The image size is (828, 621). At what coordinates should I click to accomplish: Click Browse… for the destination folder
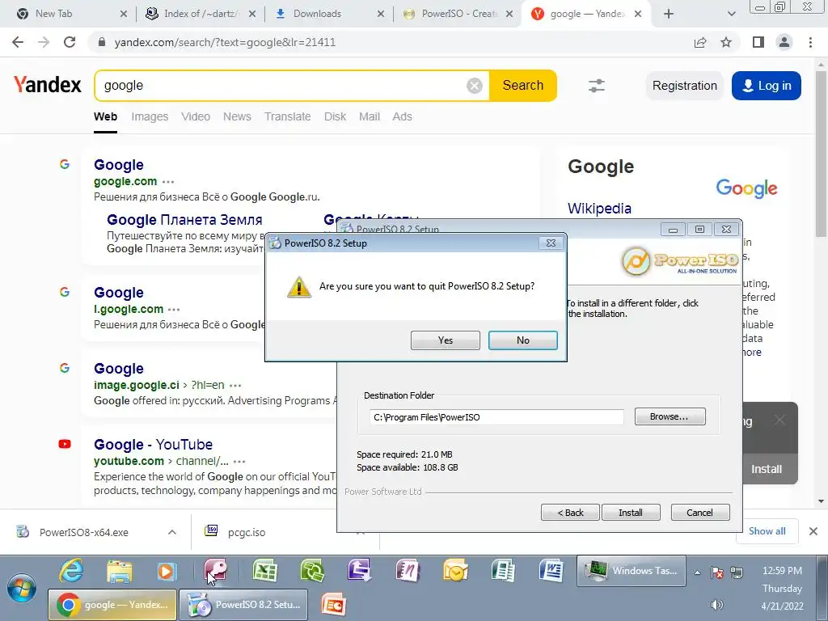point(670,416)
